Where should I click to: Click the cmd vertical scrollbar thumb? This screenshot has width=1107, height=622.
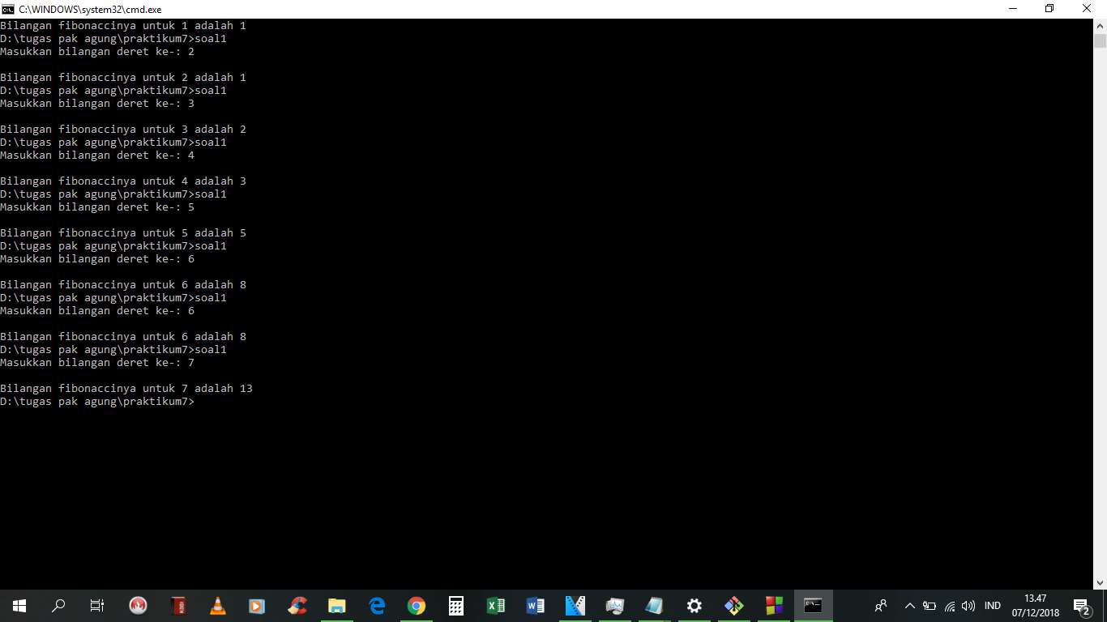(x=1100, y=41)
